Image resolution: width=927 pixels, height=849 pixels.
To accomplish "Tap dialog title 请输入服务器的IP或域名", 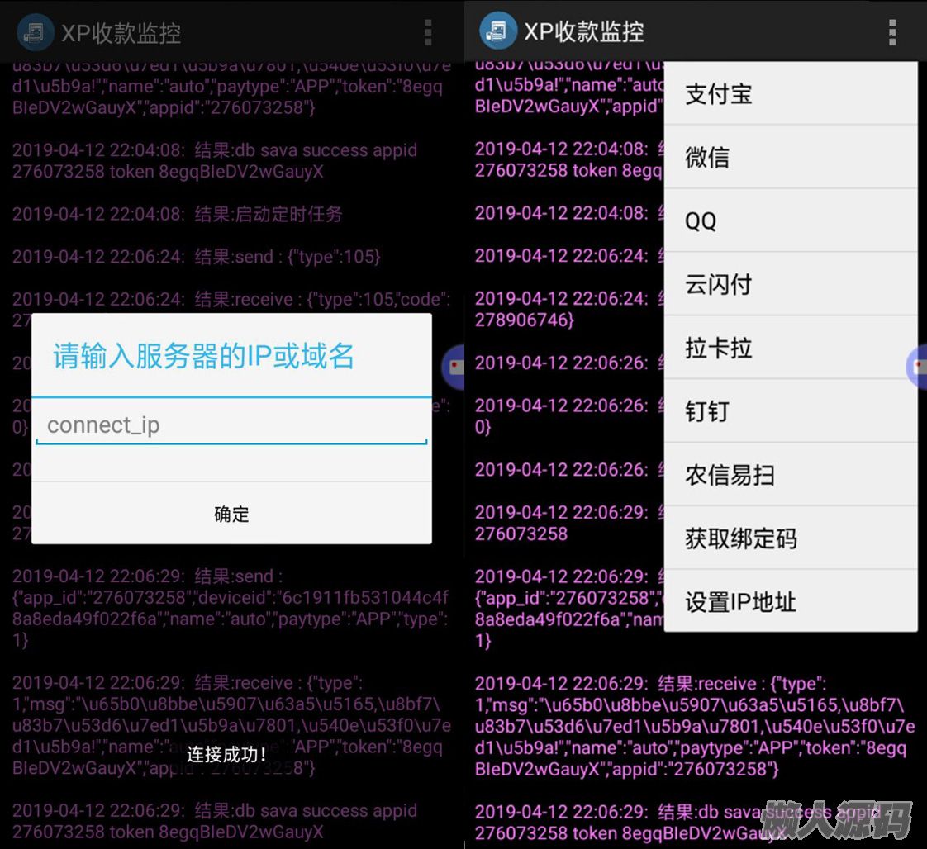I will 203,356.
